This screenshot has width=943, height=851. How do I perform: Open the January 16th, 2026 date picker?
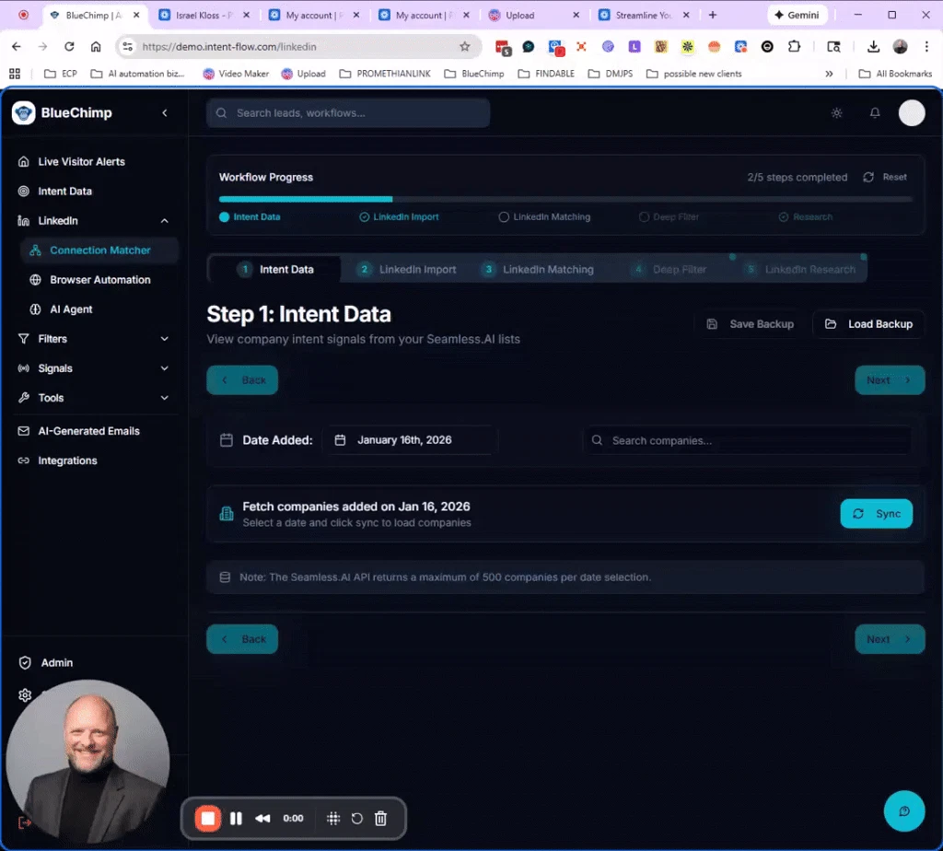coord(410,440)
